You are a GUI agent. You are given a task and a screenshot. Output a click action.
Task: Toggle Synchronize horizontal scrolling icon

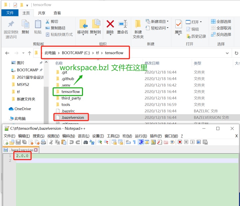[x=120, y=142]
